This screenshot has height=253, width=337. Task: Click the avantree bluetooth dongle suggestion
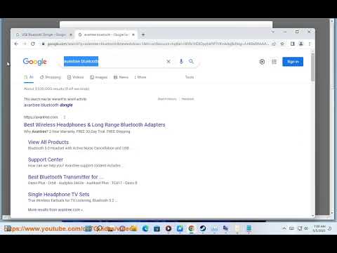click(x=48, y=105)
